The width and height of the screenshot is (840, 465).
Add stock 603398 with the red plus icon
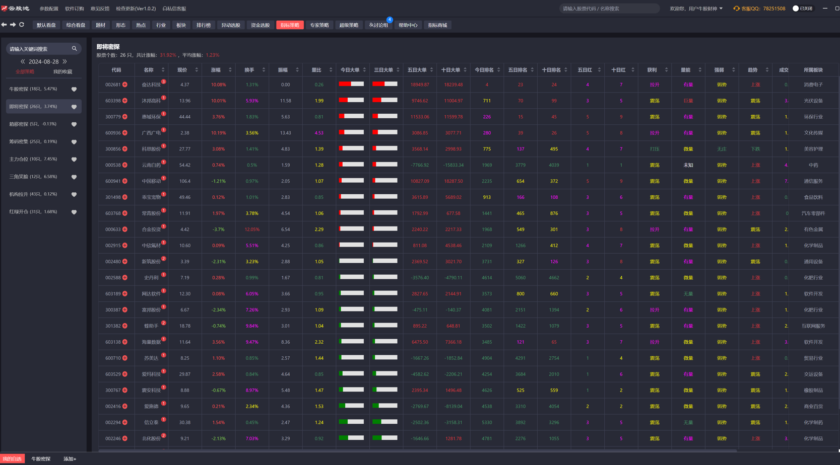coord(125,101)
